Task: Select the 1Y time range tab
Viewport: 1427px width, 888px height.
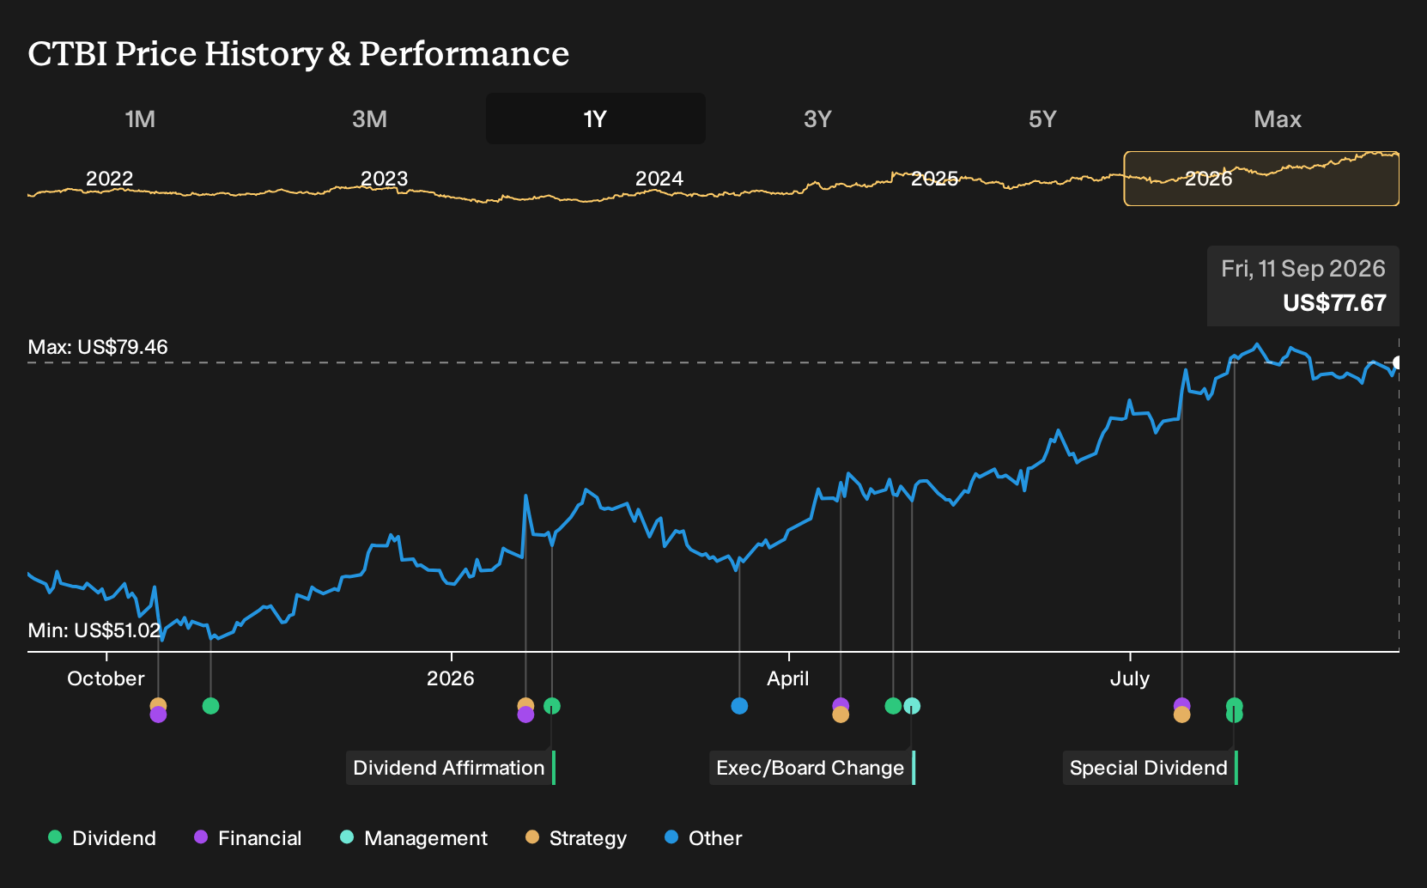Action: point(596,119)
